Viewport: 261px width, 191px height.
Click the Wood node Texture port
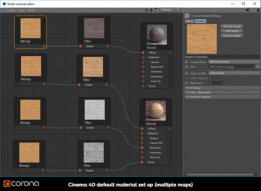pyautogui.click(x=143, y=62)
